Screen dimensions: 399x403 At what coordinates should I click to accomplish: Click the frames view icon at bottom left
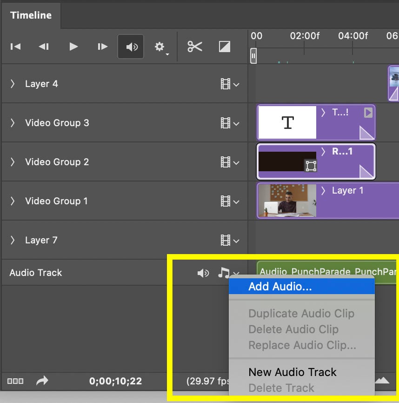[14, 381]
